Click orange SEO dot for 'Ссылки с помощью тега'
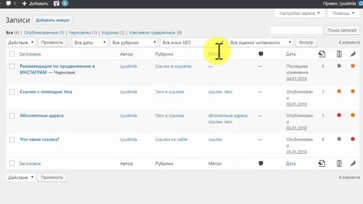This screenshot has width=363, height=204. click(x=339, y=91)
